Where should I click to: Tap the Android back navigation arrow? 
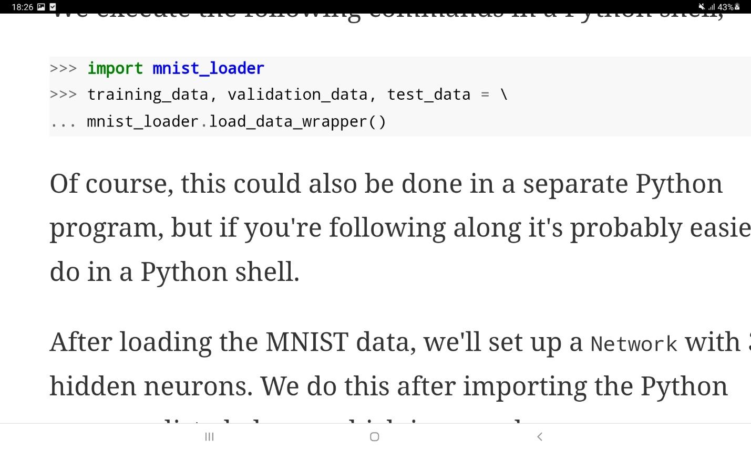point(539,436)
